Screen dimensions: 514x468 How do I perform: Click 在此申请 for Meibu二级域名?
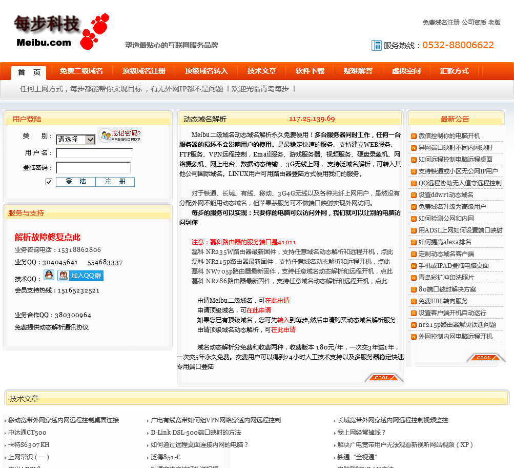click(x=277, y=301)
